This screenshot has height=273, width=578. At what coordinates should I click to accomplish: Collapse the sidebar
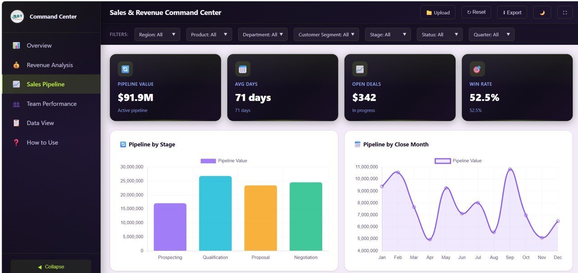point(51,267)
